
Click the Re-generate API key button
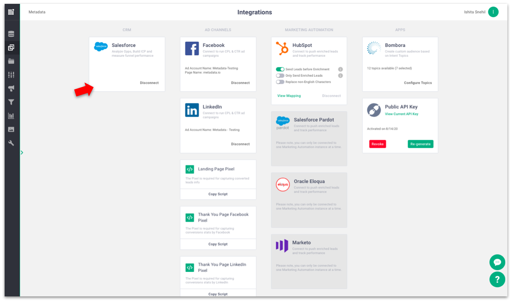tap(420, 144)
